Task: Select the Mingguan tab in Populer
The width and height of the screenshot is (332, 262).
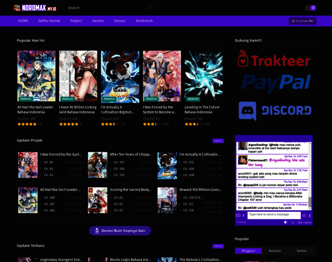Action: tap(249, 251)
